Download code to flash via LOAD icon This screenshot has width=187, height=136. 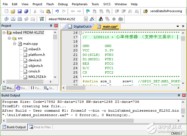42,19
